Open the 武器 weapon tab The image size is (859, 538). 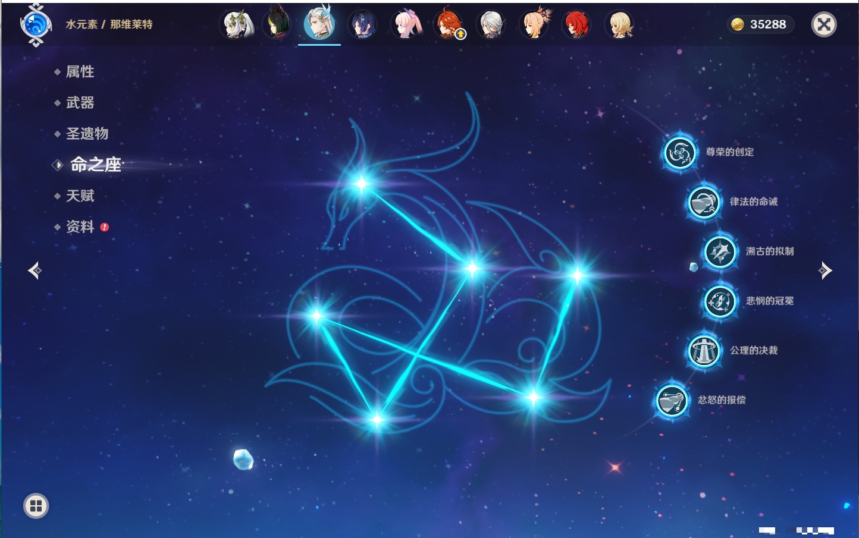tap(80, 103)
